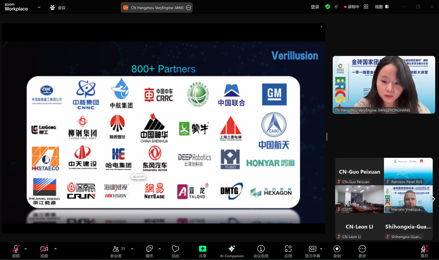Click muted mic icon on CN-Guo Peixuan tile
This screenshot has height=260, width=439.
point(339,182)
